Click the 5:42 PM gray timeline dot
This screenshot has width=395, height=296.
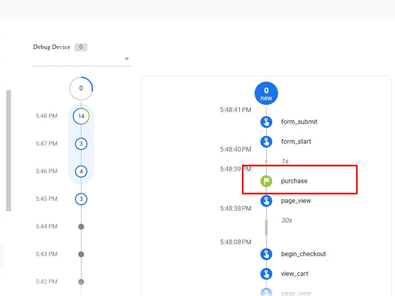click(x=81, y=282)
